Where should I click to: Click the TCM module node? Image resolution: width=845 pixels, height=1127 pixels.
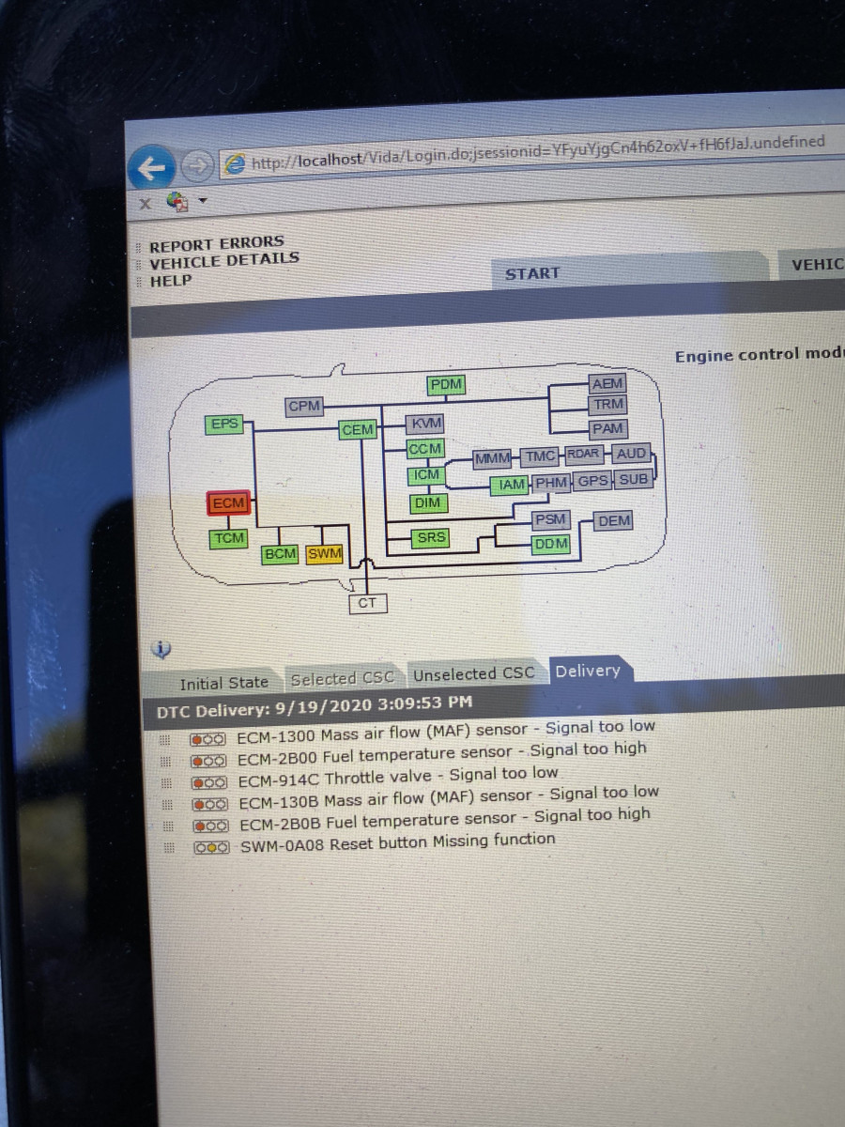(x=228, y=537)
